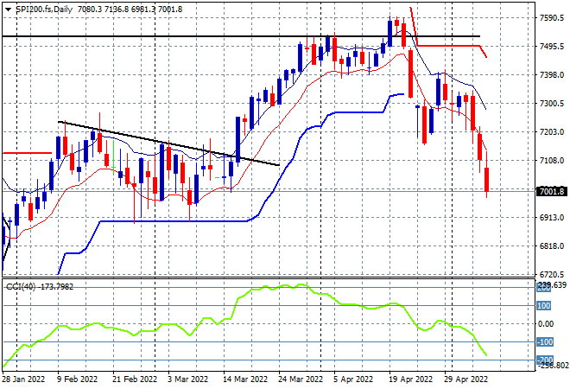Click the 6720.5 price axis label

[552, 274]
